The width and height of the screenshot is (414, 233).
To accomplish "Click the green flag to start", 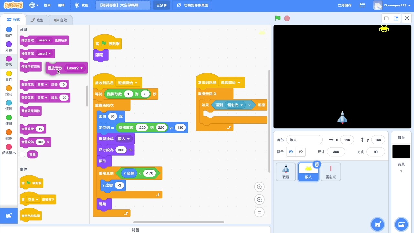I will 278,18.
